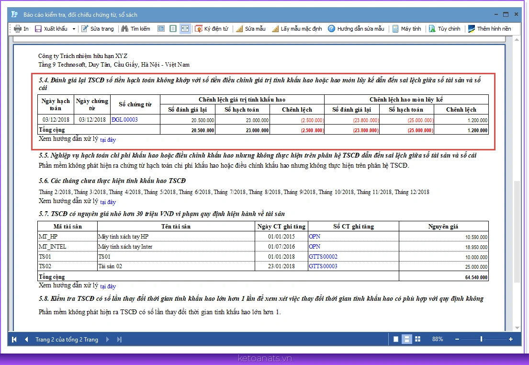This screenshot has width=529, height=365.
Task: Open Tìm kiếm binoculars search
Action: pos(125,29)
